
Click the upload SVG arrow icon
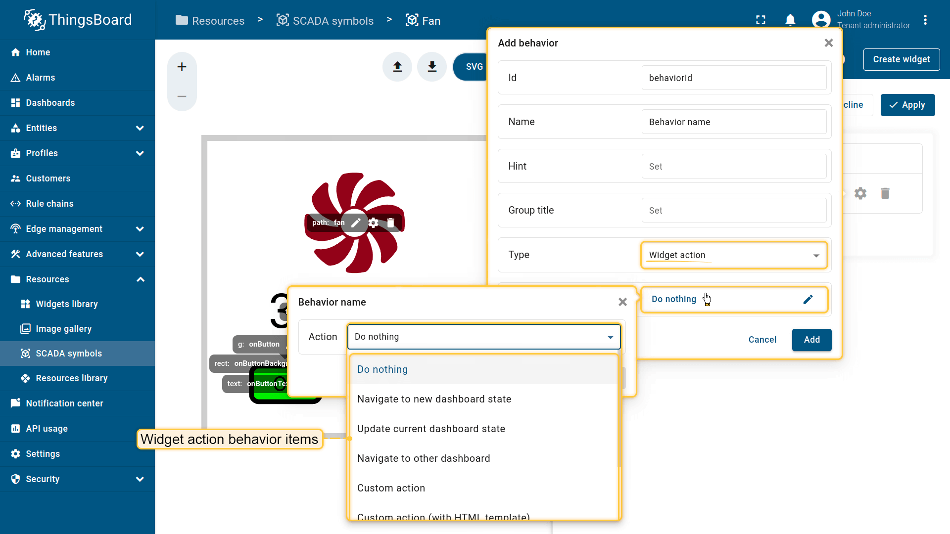(x=397, y=67)
